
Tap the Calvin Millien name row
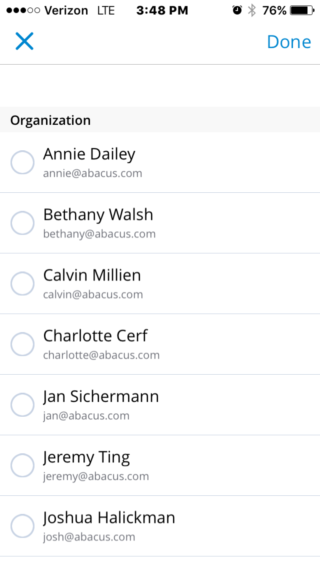92,275
